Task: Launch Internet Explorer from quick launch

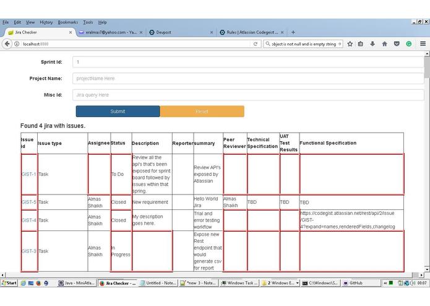Action: point(23,283)
